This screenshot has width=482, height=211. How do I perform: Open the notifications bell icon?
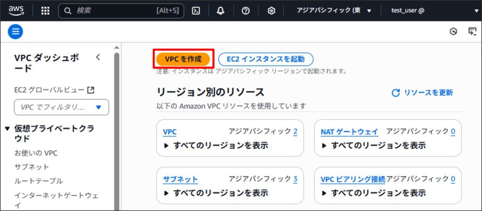pos(220,11)
